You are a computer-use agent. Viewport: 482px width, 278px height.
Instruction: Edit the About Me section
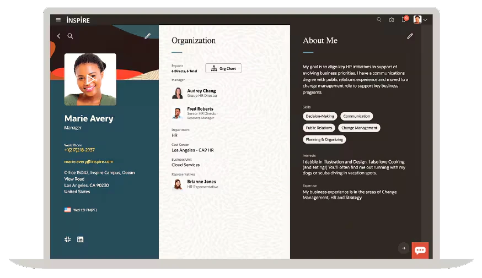pyautogui.click(x=410, y=36)
